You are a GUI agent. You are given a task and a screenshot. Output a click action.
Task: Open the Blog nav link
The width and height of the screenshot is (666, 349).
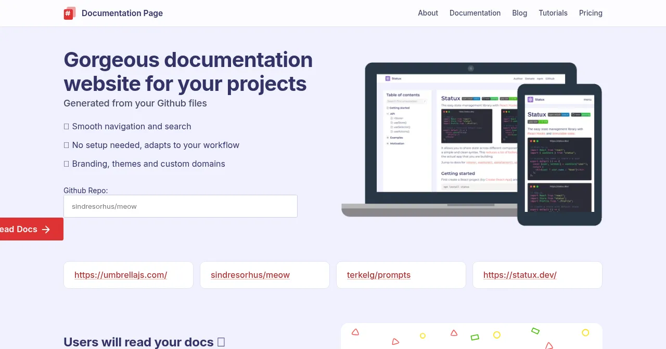tap(519, 13)
